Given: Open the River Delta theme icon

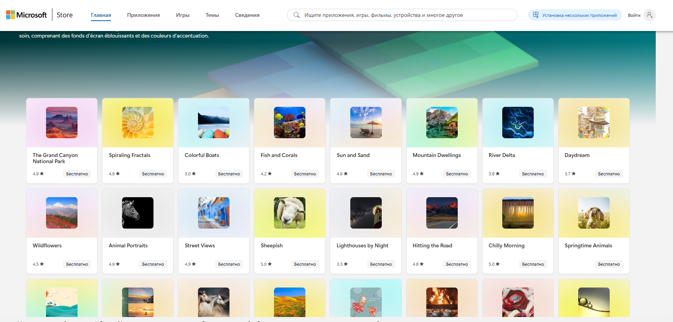Looking at the screenshot, I should tap(518, 123).
